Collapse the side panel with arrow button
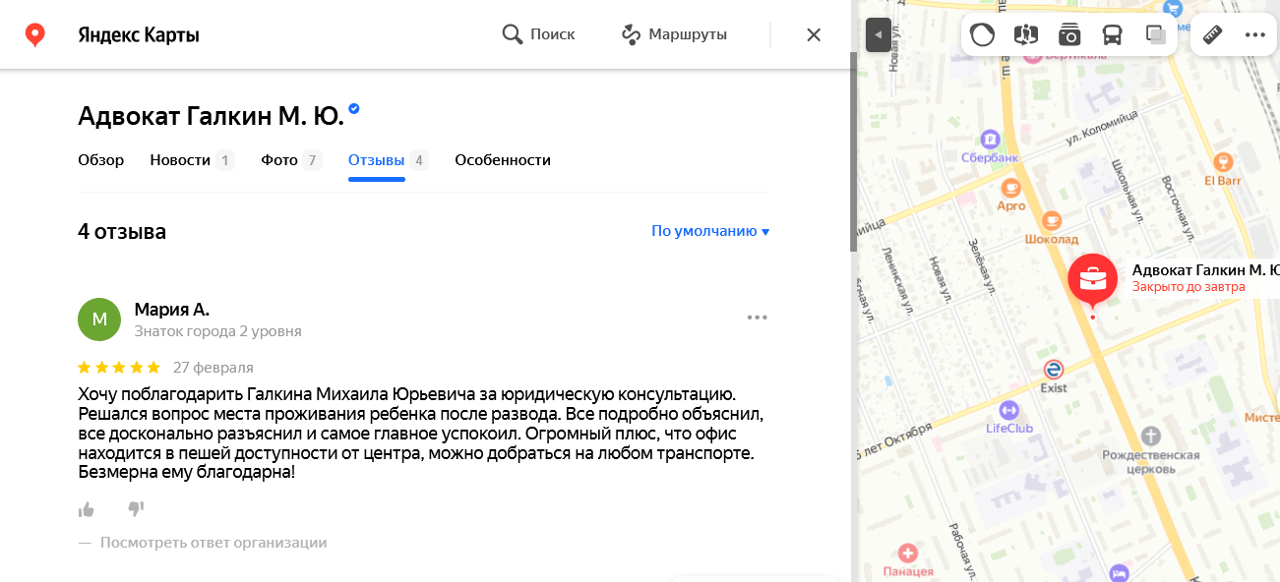Viewport: 1280px width, 582px height. (x=878, y=35)
